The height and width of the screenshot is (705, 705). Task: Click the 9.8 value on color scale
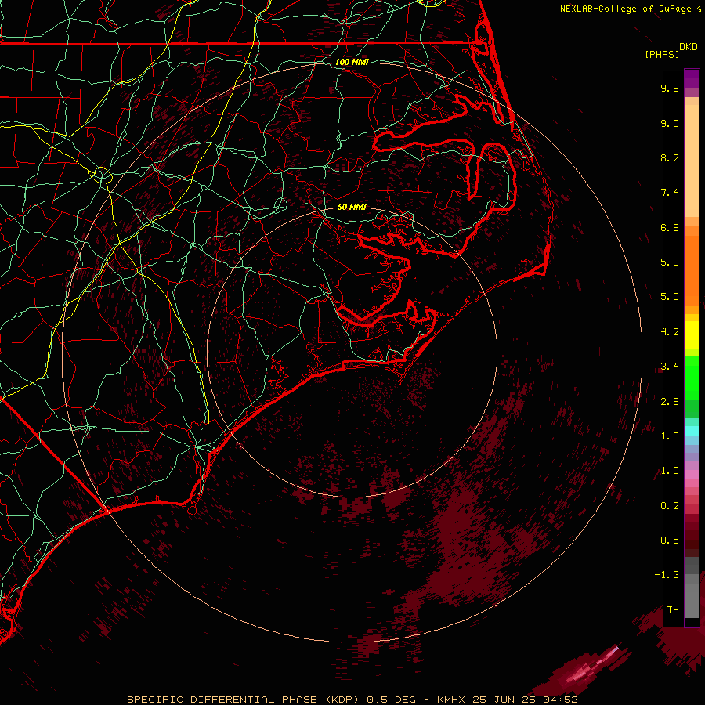click(x=670, y=88)
